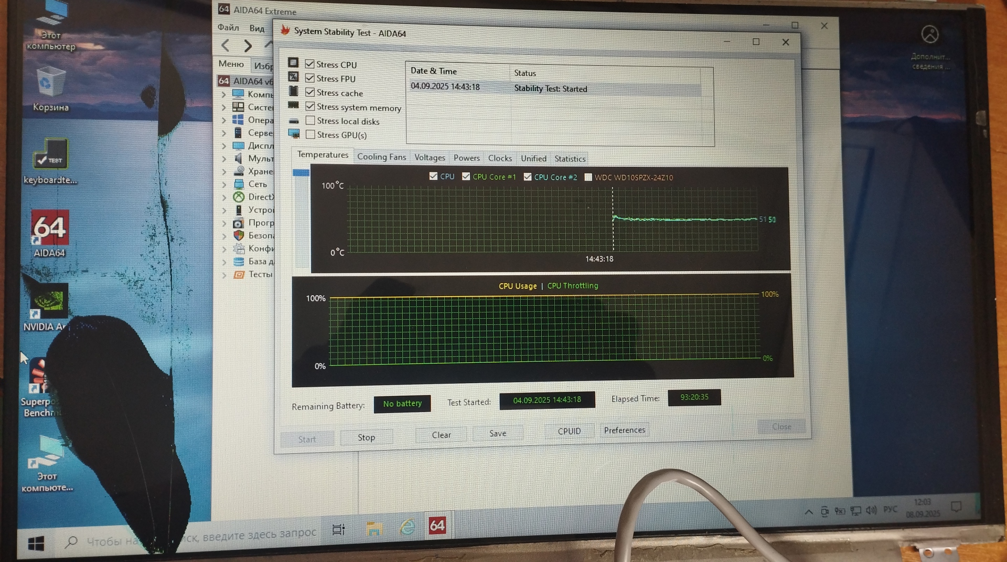Open the Statistics tab
The width and height of the screenshot is (1007, 562).
pyautogui.click(x=570, y=159)
